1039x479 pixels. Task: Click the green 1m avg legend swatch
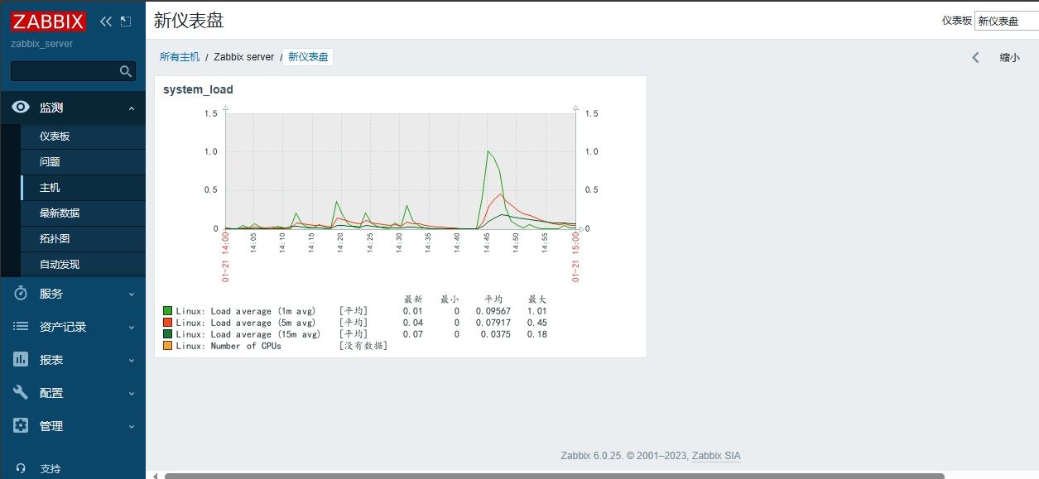pyautogui.click(x=168, y=311)
